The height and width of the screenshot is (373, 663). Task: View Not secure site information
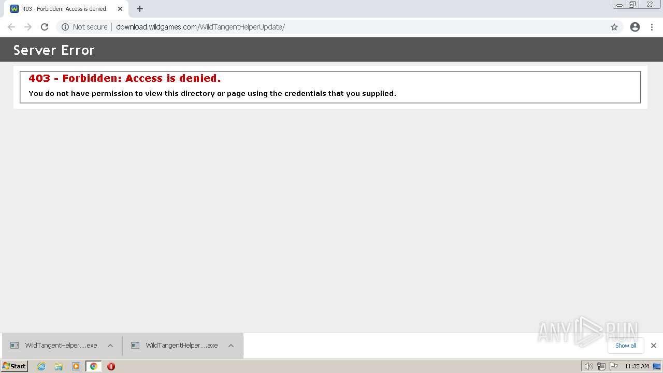[84, 27]
